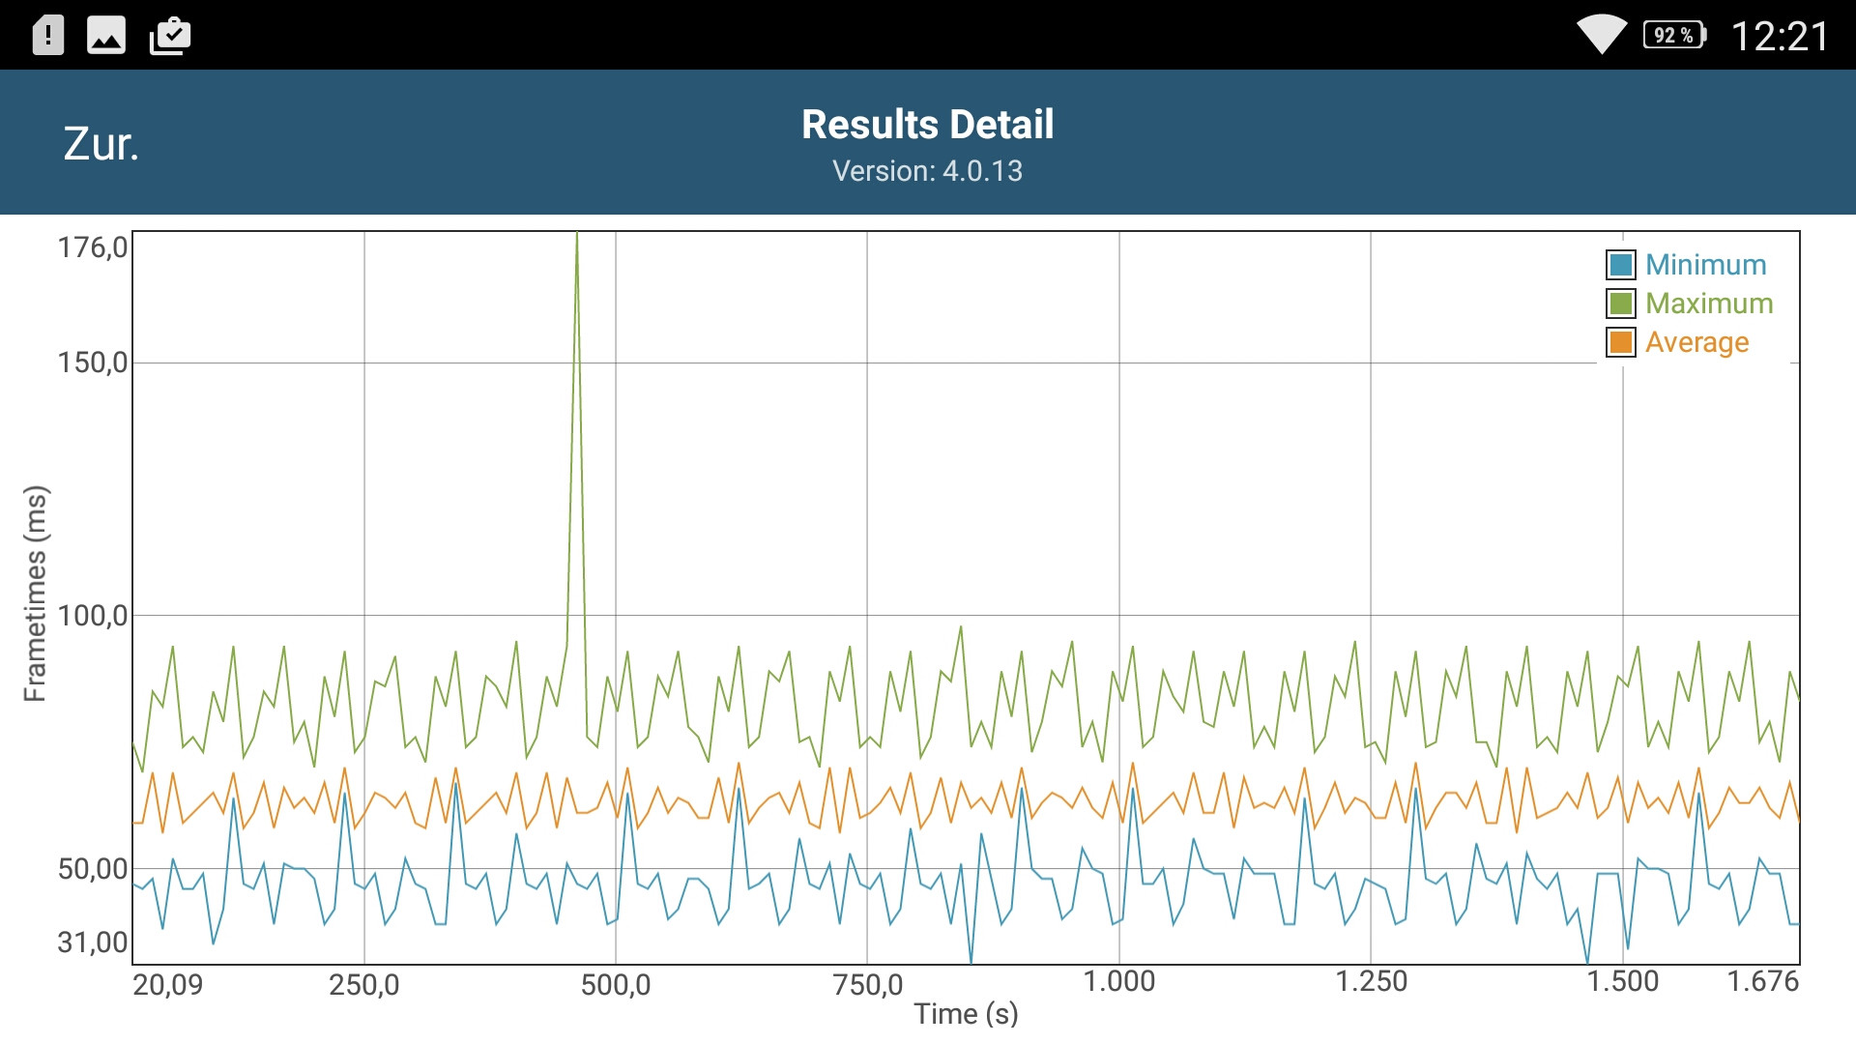The width and height of the screenshot is (1856, 1044).
Task: Tap the Zur. back button
Action: coord(101,144)
